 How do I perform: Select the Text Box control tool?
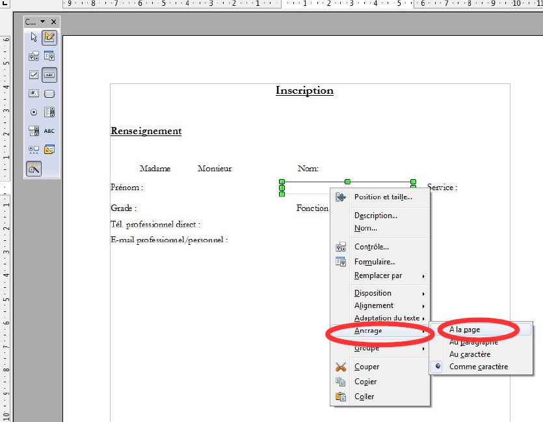49,75
